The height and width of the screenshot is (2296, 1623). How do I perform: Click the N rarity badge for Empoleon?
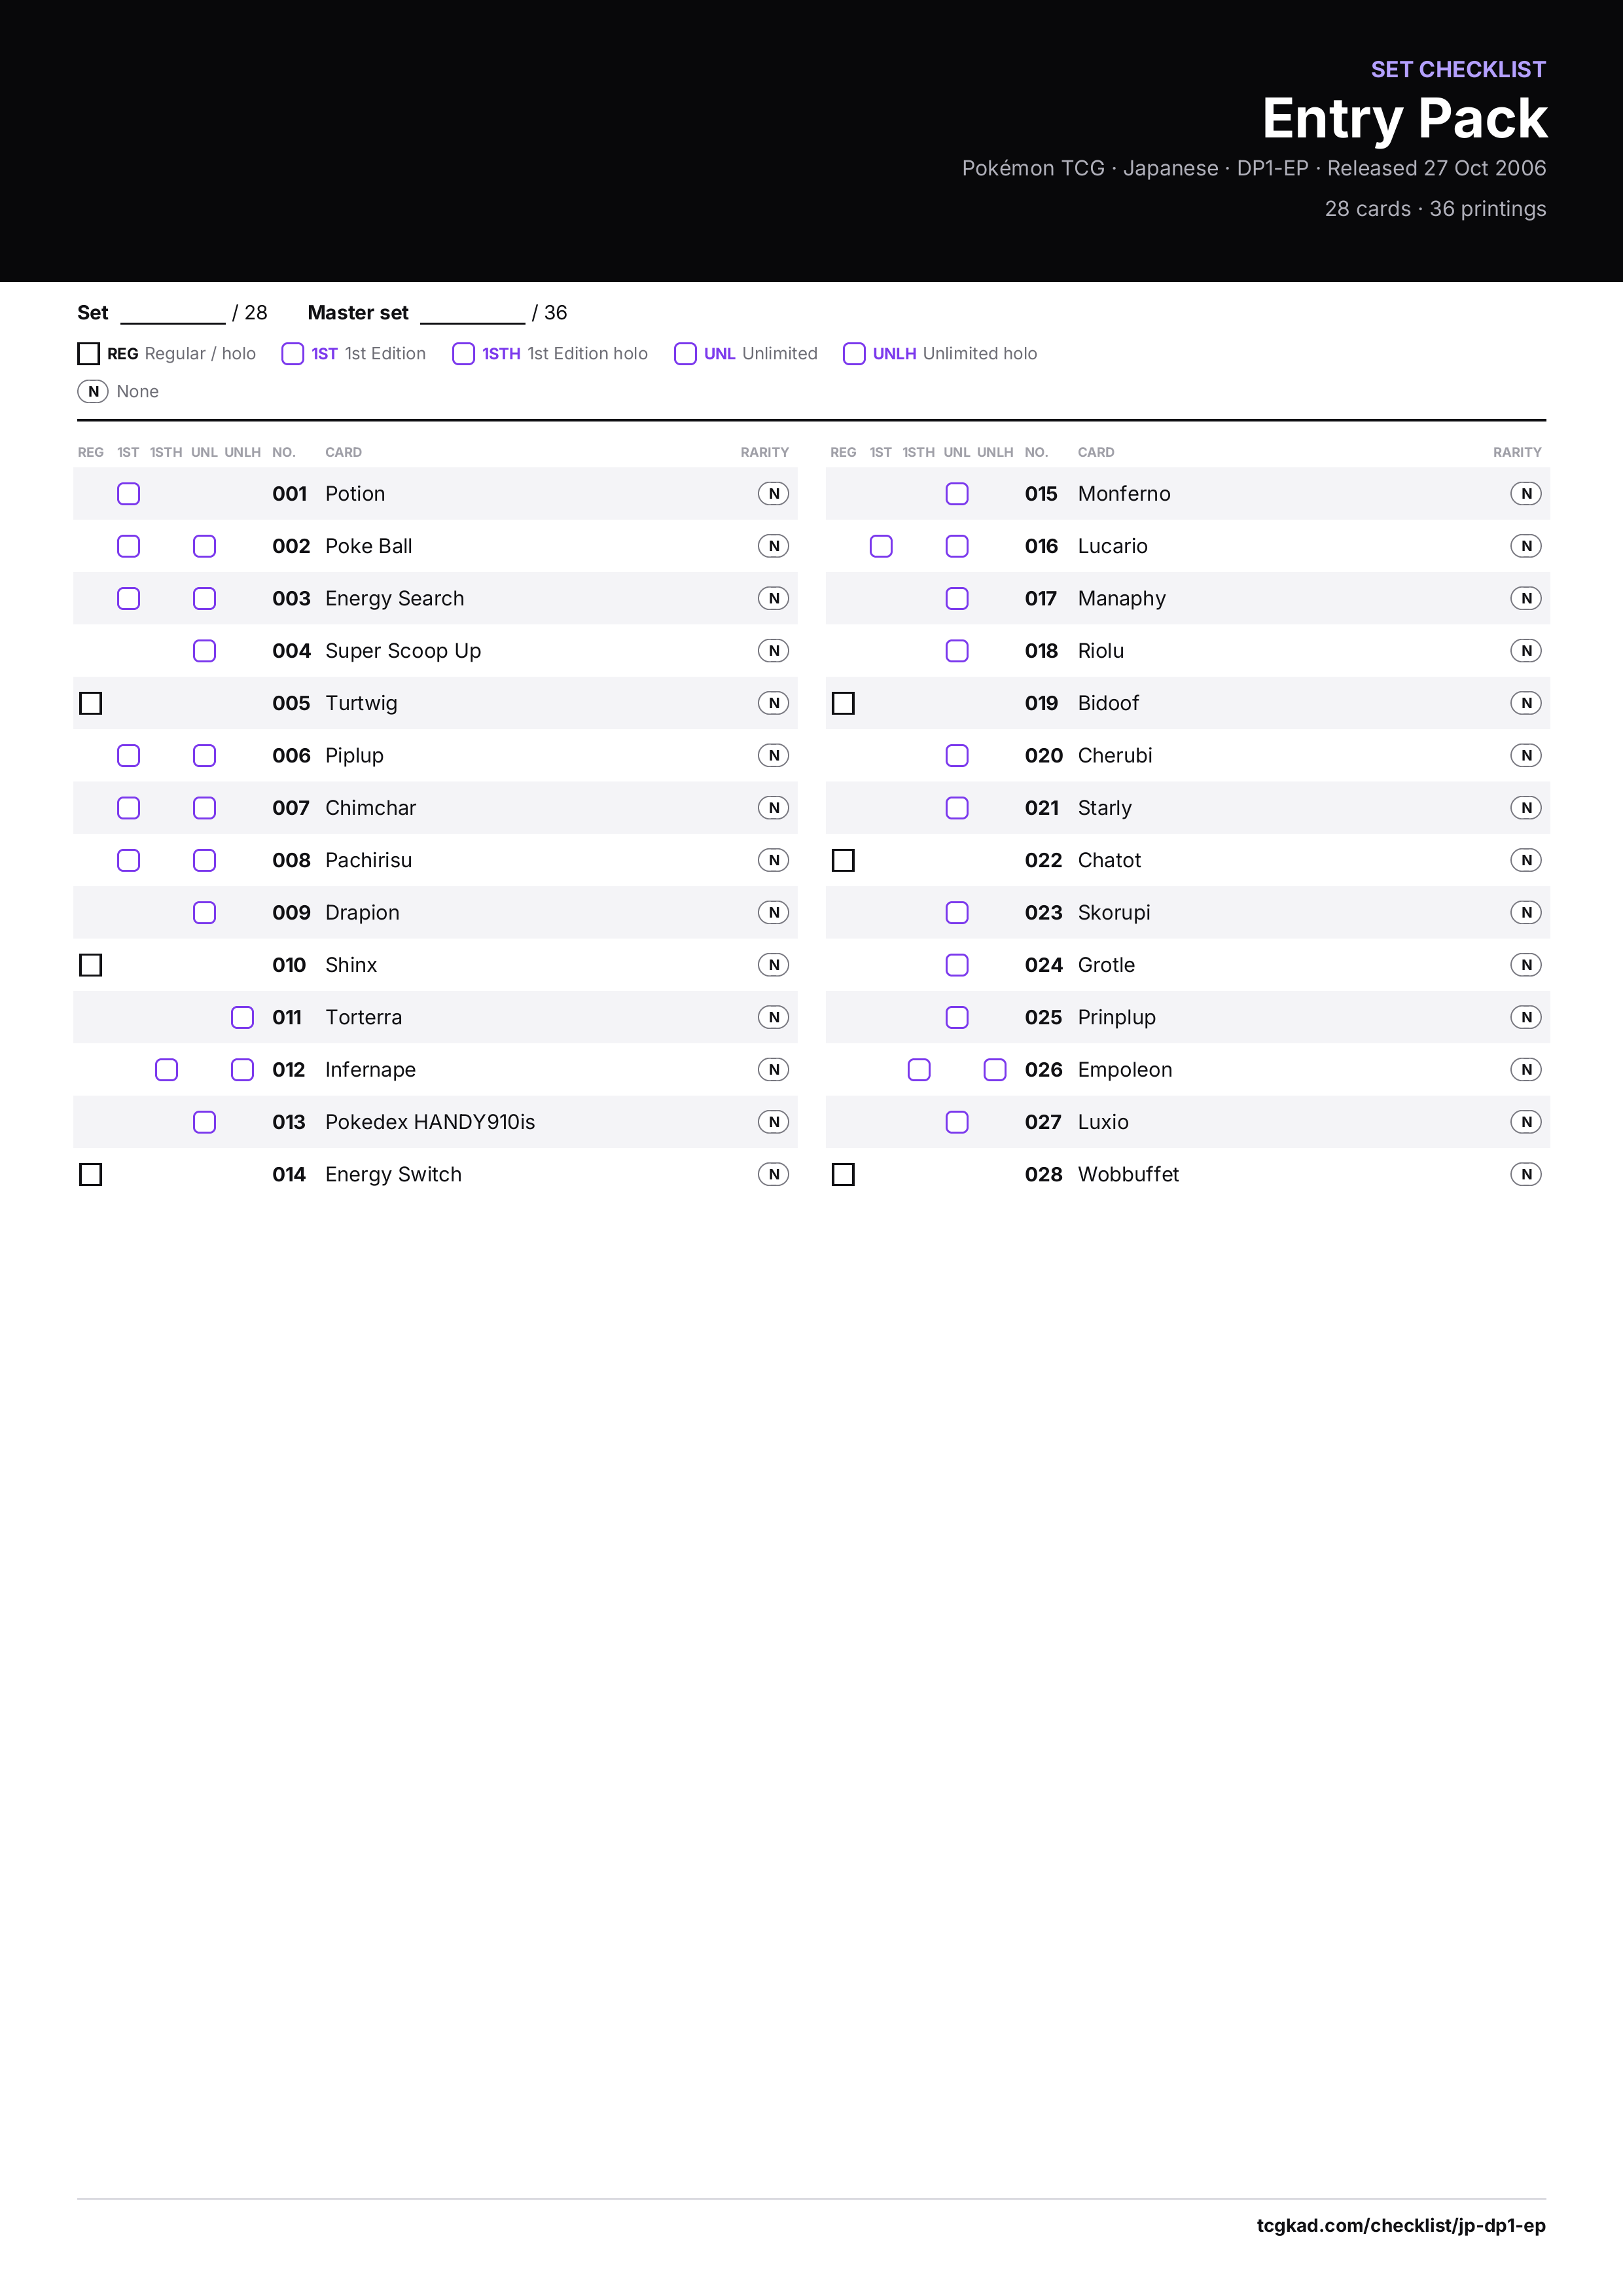(x=1526, y=1070)
